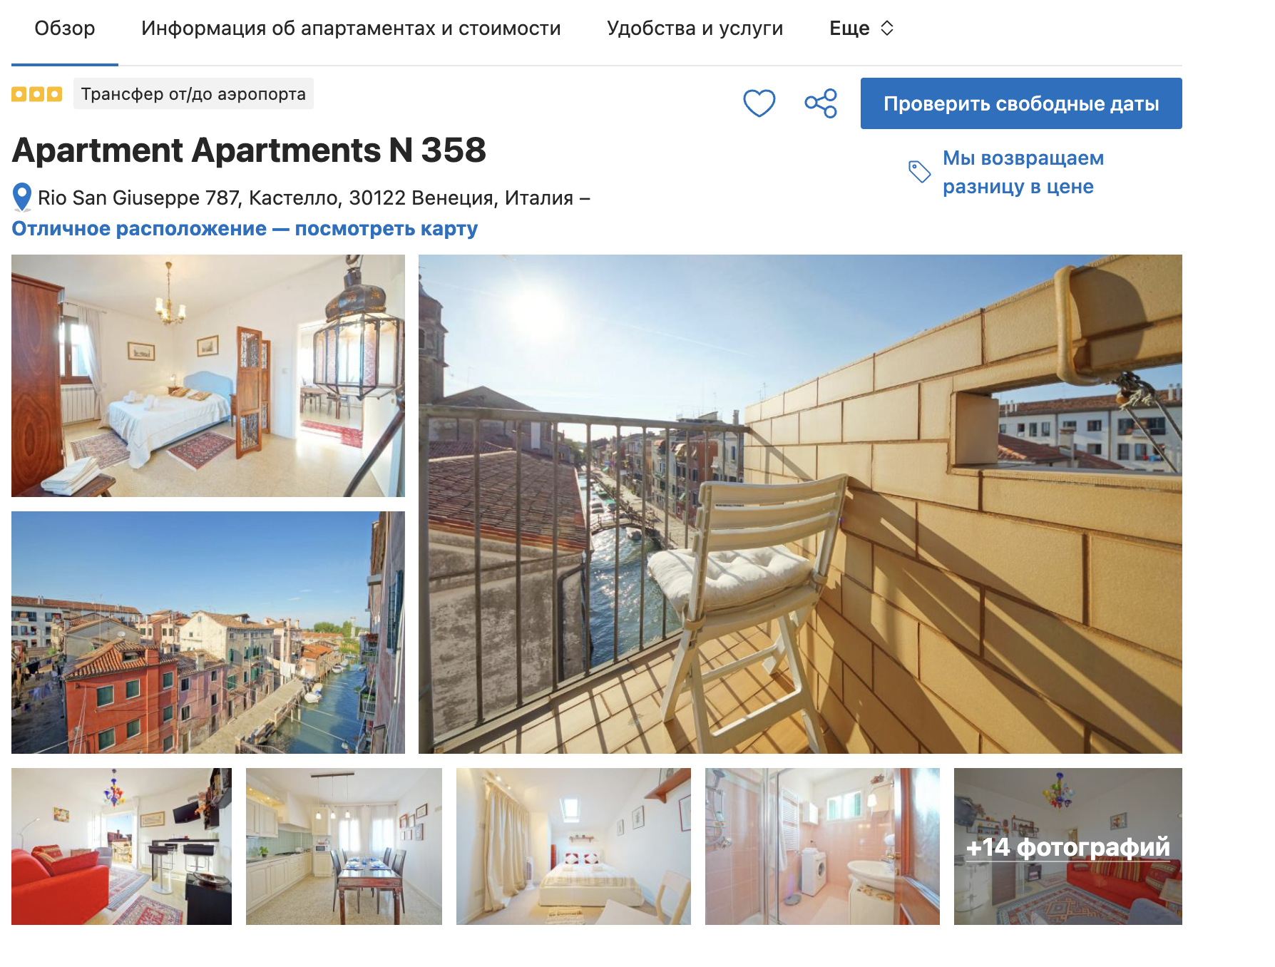This screenshot has height=967, width=1275.
Task: Save property with the heart icon
Action: coord(759,103)
